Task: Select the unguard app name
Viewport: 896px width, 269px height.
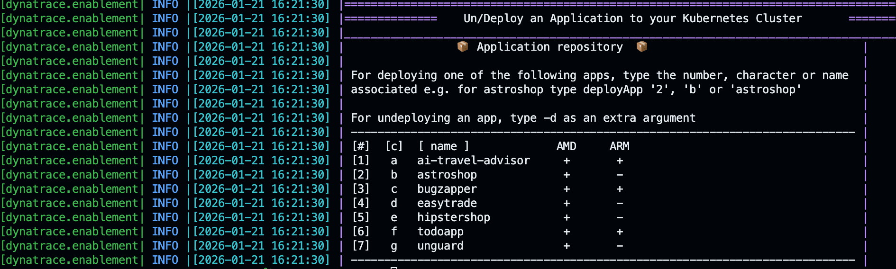Action: [x=440, y=246]
